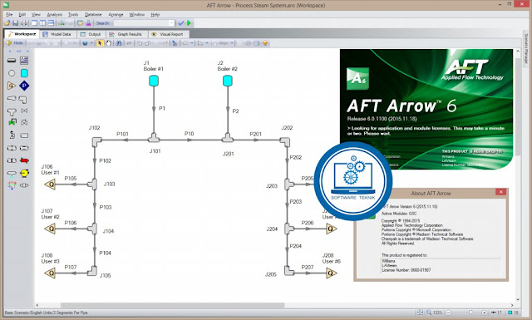This screenshot has height=320, width=532.
Task: Click the zoom out minus button
Action: click(x=449, y=313)
